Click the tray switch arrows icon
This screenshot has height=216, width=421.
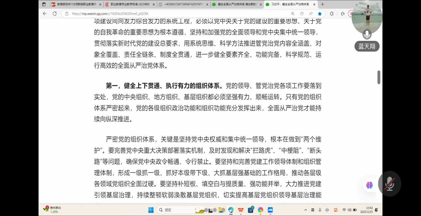click(313, 210)
